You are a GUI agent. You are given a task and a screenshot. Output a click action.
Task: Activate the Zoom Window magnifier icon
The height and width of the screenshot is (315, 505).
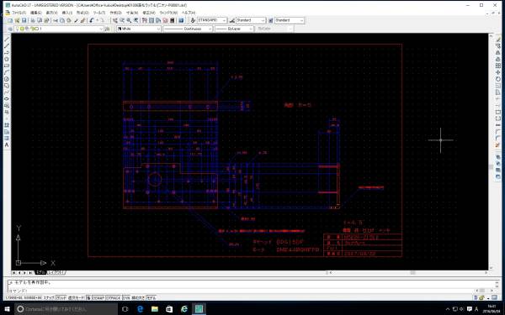click(x=129, y=20)
